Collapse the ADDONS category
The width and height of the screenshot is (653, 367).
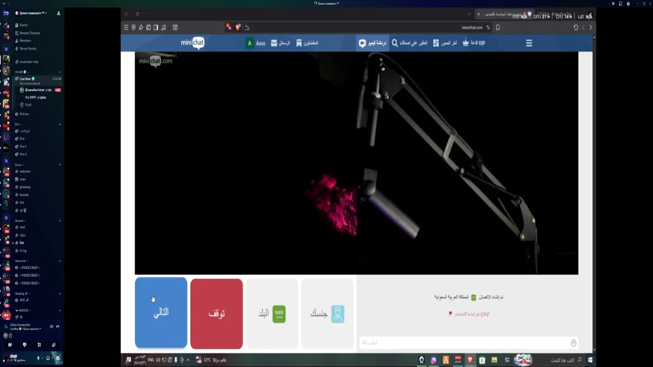click(x=22, y=310)
